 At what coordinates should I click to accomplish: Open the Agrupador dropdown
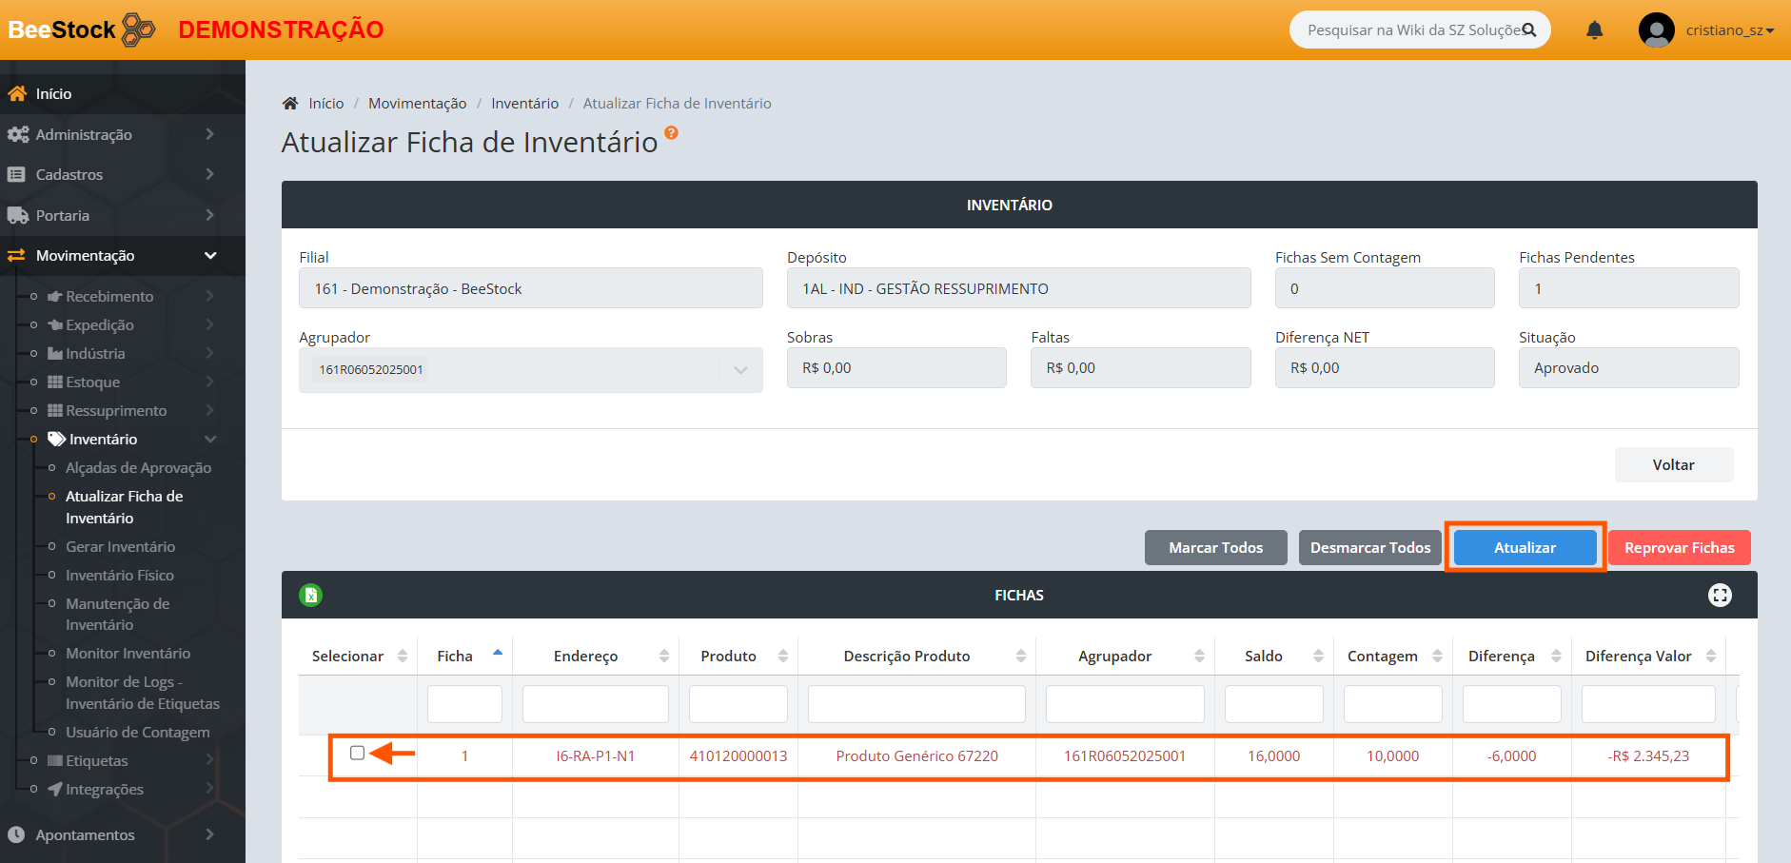[x=739, y=370]
